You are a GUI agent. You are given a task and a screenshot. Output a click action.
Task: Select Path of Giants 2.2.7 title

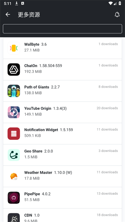42,87
